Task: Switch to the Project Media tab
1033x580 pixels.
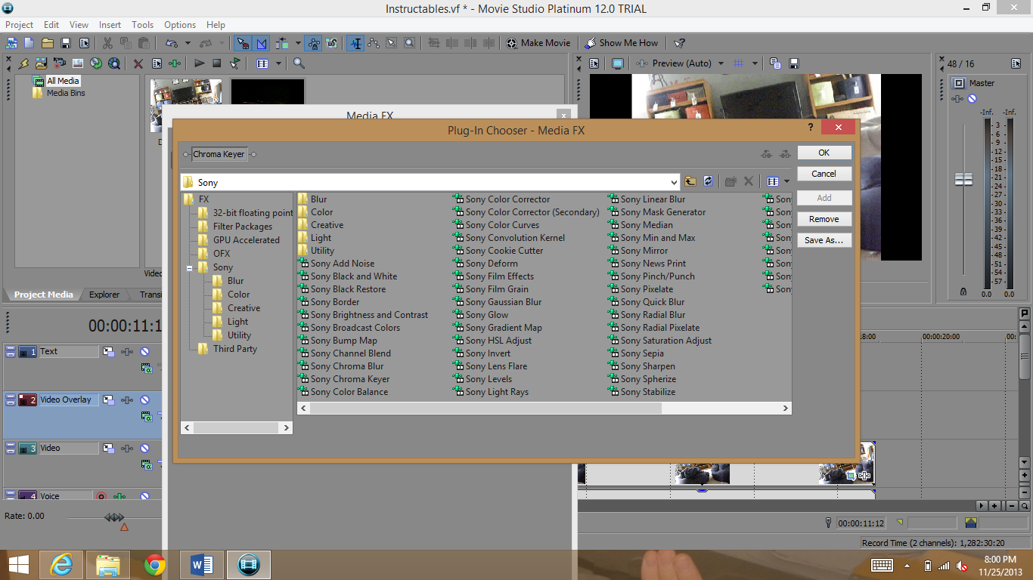Action: [44, 295]
